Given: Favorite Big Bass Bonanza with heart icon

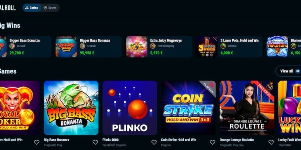Looking at the screenshot, I should click(95, 142).
